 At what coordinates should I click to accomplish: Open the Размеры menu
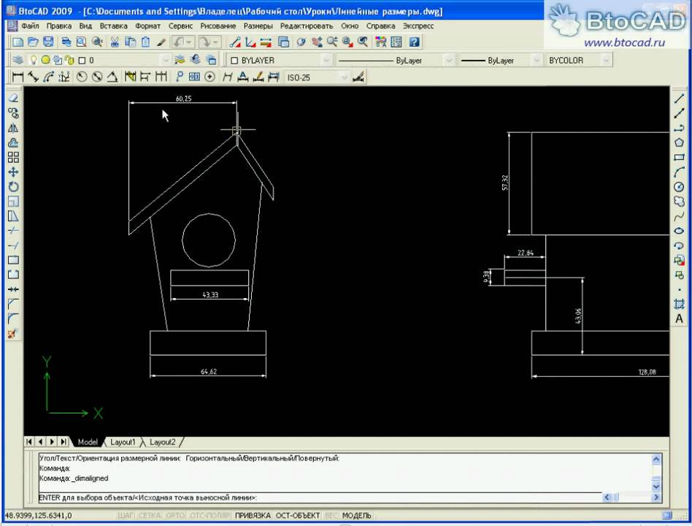[258, 26]
